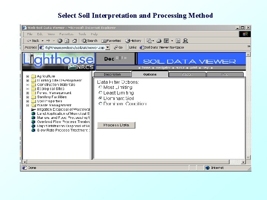Refresh the page using Refresh icon
Viewport: 267px width, 200px height.
[x=67, y=41]
